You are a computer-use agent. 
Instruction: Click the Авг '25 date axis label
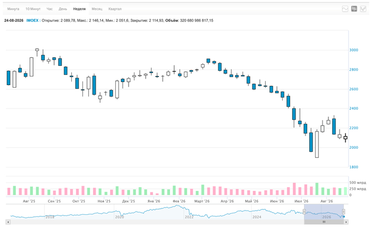tap(29, 201)
